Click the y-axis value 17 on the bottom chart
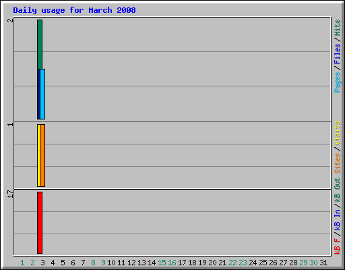Image resolution: width=345 pixels, height=270 pixels. tap(10, 194)
